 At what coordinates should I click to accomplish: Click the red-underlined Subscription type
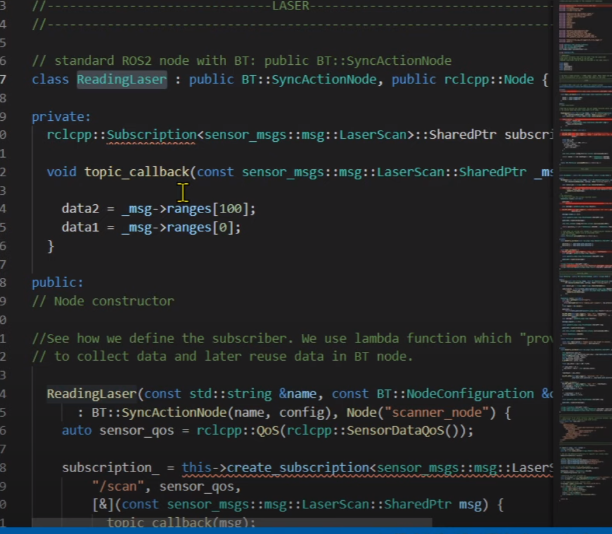pos(151,135)
